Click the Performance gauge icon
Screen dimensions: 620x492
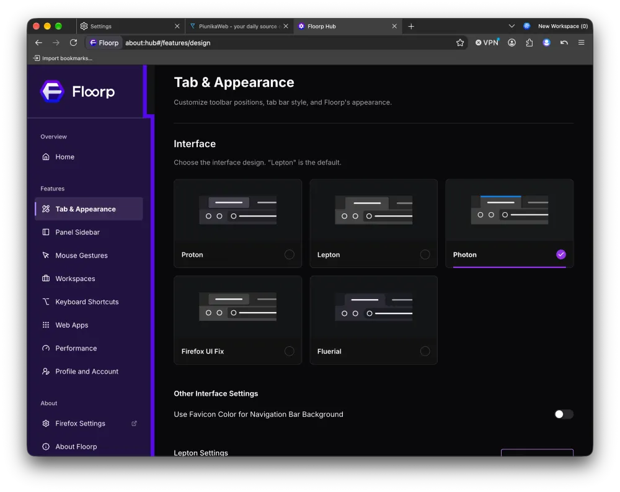coord(46,348)
